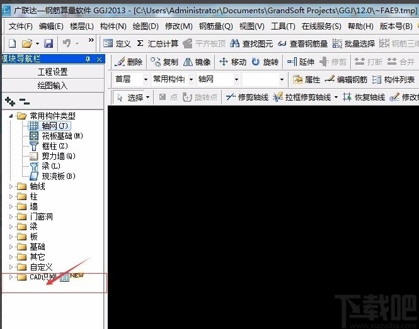Screen dimensions: 419x329
Task: Open the dropdown arrow beside 选择
Action: 148,98
